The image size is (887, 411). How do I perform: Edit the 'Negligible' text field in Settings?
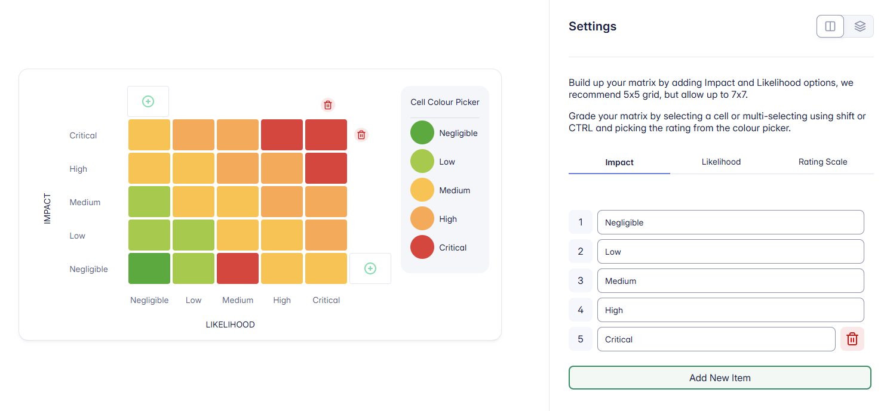click(x=731, y=222)
